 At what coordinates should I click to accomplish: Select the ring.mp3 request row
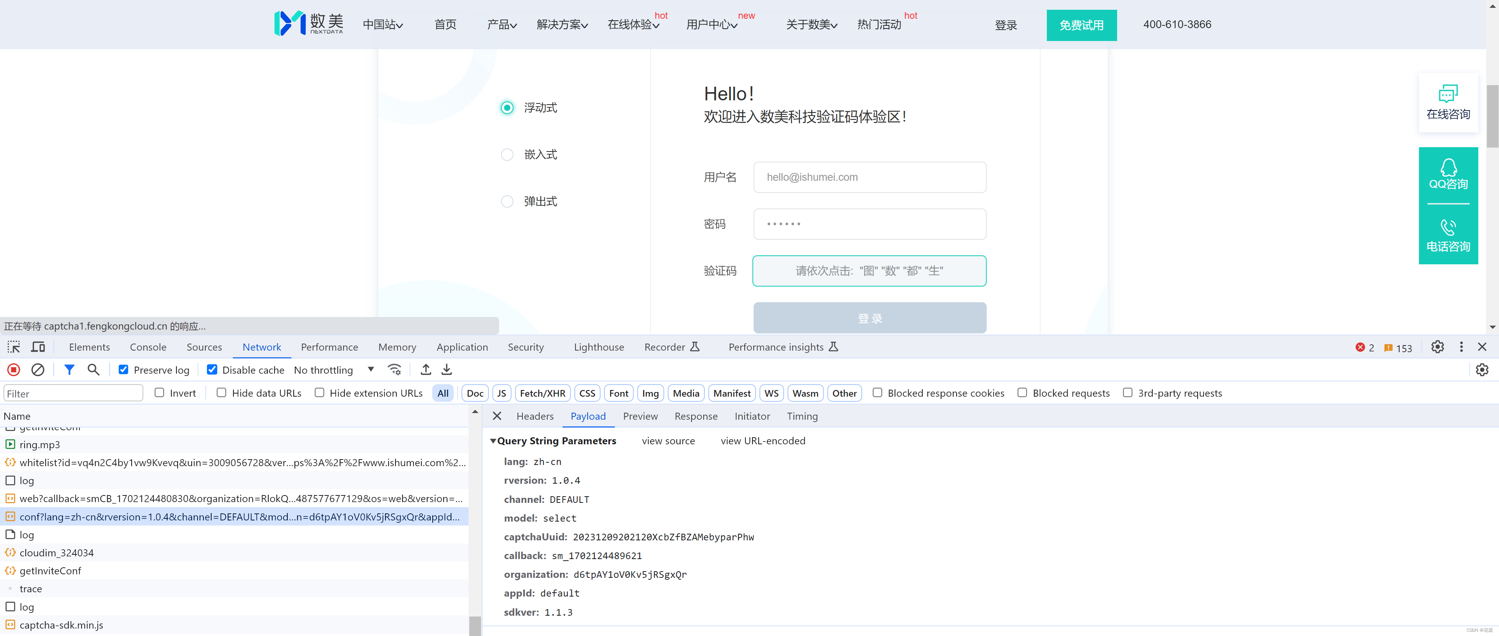click(x=235, y=445)
